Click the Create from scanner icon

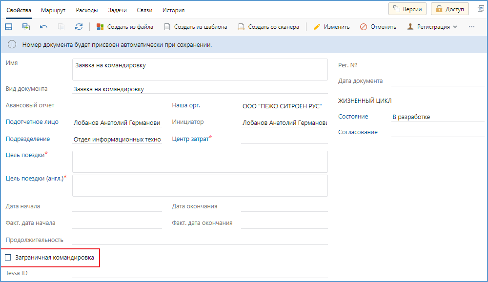point(241,27)
